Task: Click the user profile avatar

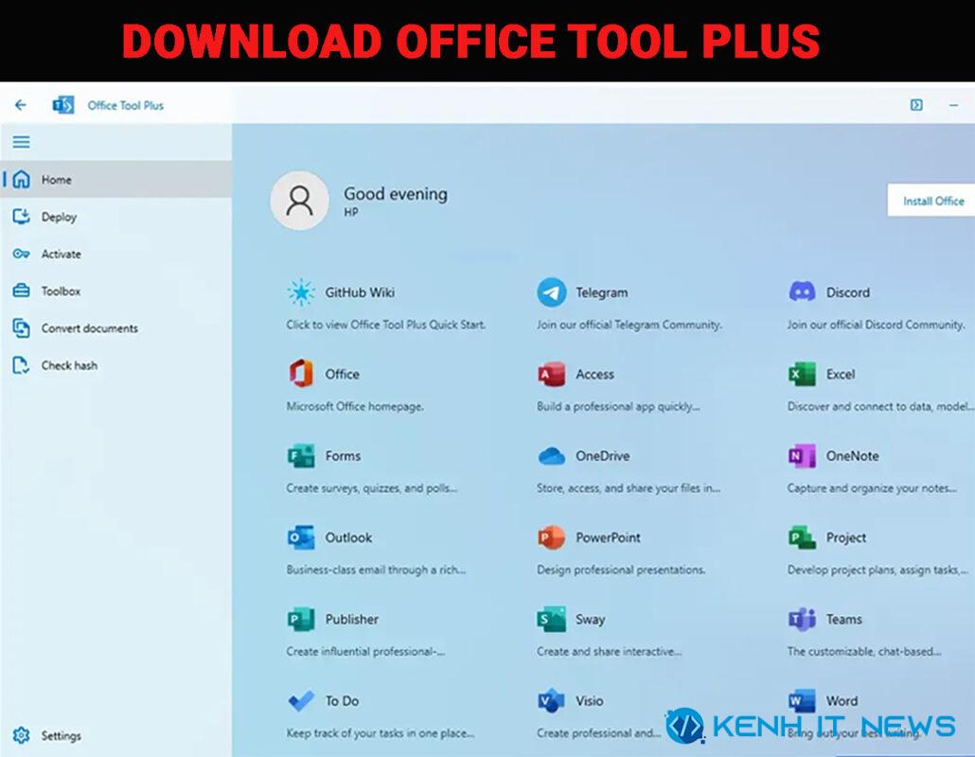Action: click(x=299, y=201)
